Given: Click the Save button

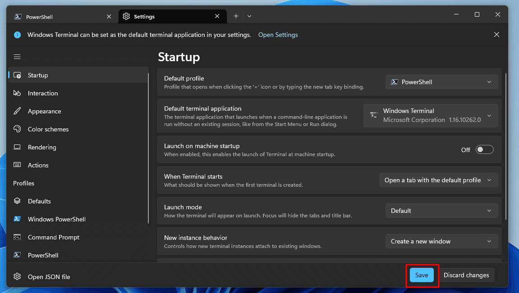Looking at the screenshot, I should tap(421, 275).
